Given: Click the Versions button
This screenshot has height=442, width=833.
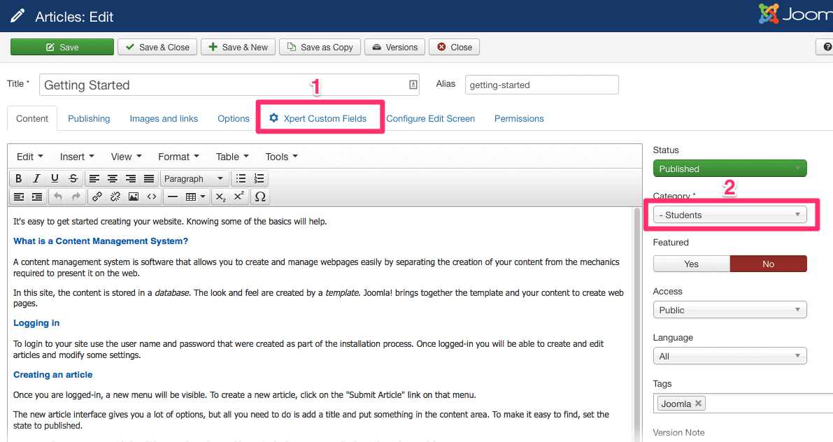Looking at the screenshot, I should (x=394, y=47).
